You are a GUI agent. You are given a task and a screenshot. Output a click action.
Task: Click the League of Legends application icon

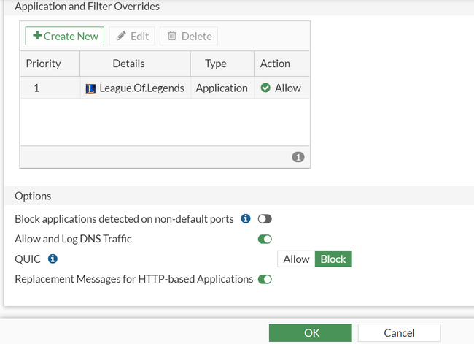click(x=90, y=88)
